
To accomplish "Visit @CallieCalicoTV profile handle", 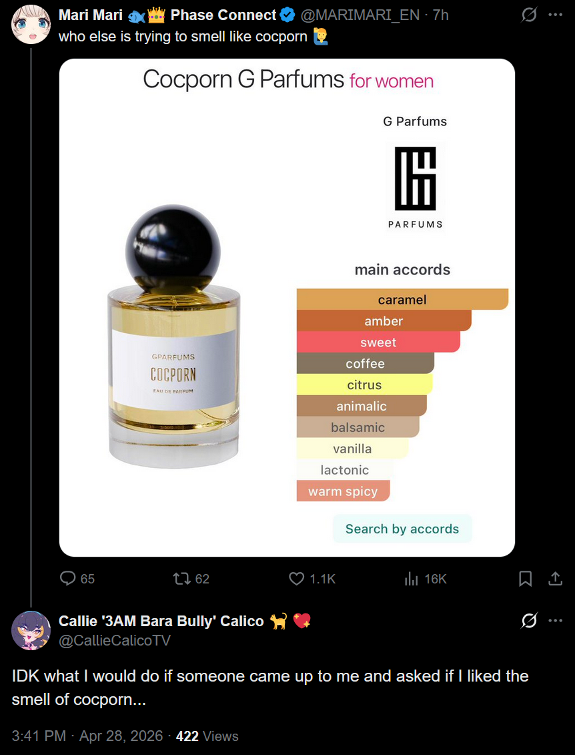I will click(115, 640).
